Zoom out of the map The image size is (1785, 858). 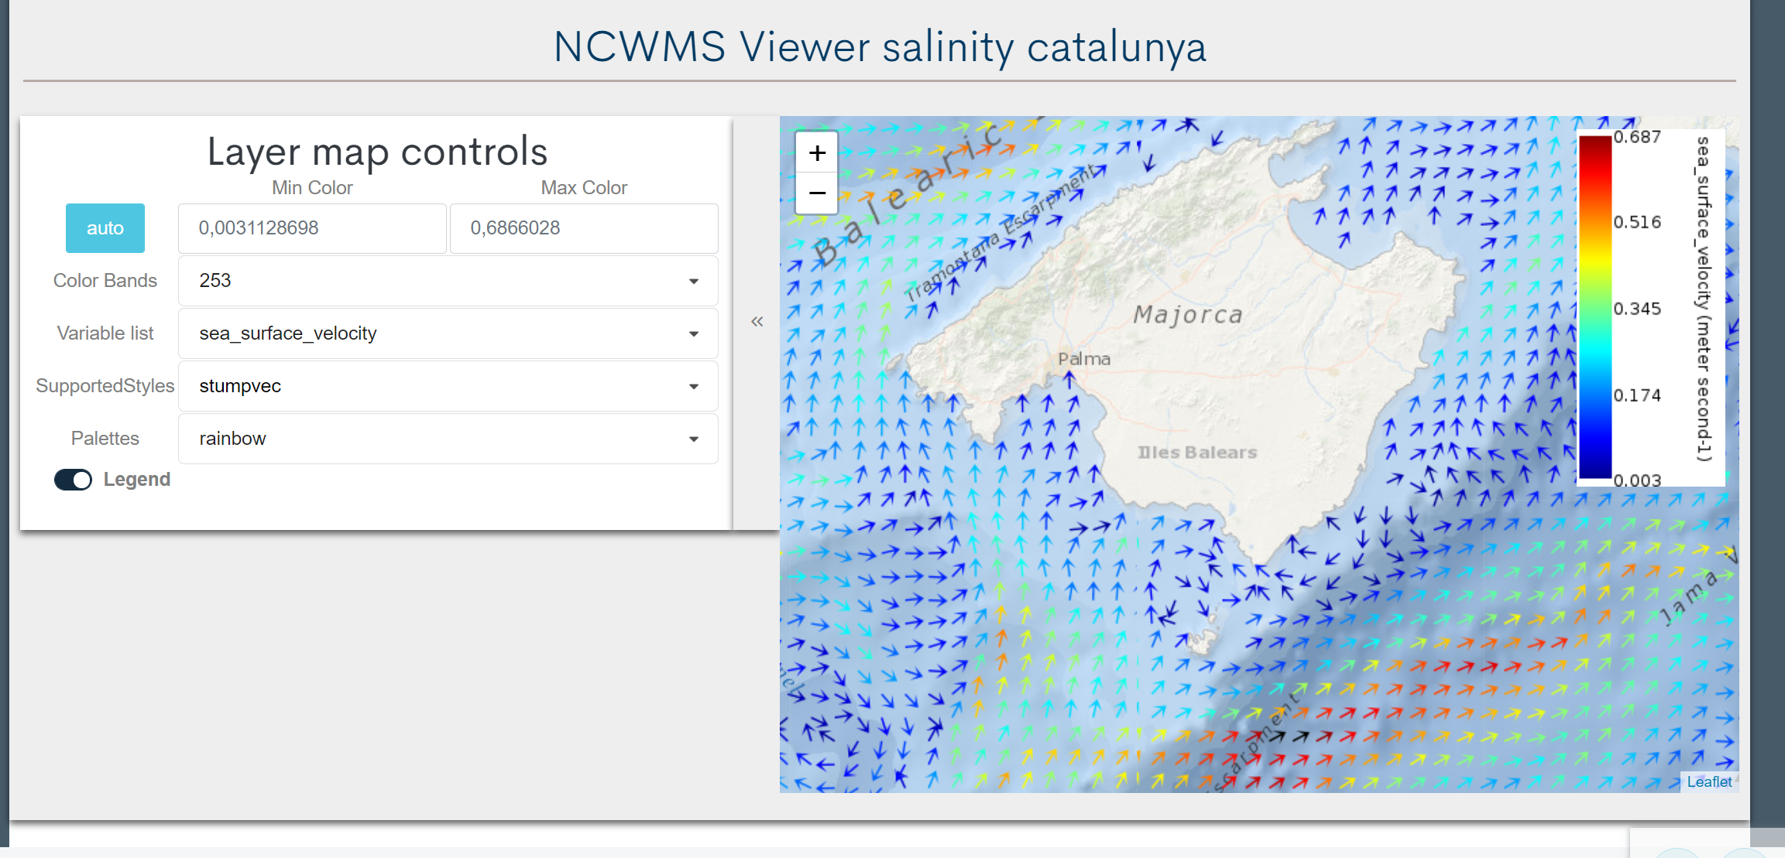click(x=817, y=193)
